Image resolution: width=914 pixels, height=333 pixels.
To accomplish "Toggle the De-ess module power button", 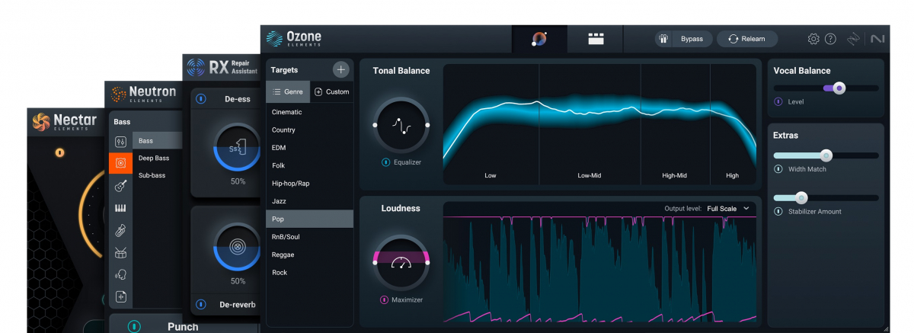I will click(200, 99).
